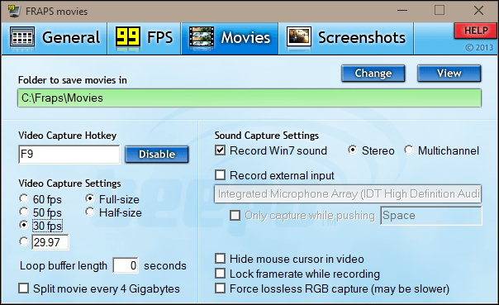Click Change to pick movies folder
The width and height of the screenshot is (499, 305).
click(x=373, y=74)
